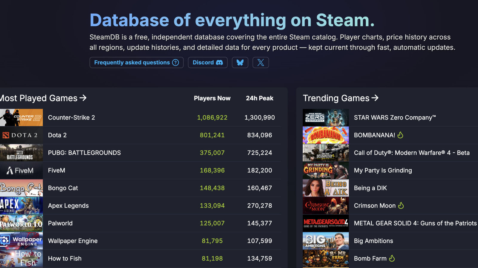478x268 pixels.
Task: Click the Metal Gear Solid 4 thumbnail
Action: (x=326, y=223)
